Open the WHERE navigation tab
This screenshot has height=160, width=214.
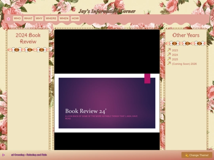pyautogui.click(x=51, y=18)
